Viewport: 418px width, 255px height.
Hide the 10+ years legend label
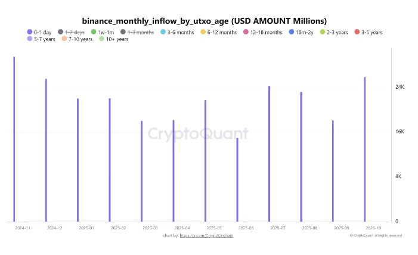[117, 39]
